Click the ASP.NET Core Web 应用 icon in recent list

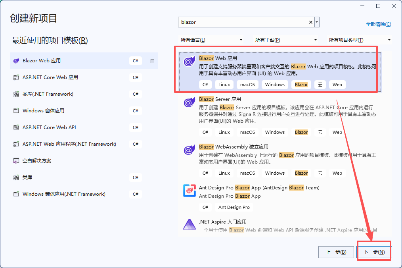pos(16,77)
